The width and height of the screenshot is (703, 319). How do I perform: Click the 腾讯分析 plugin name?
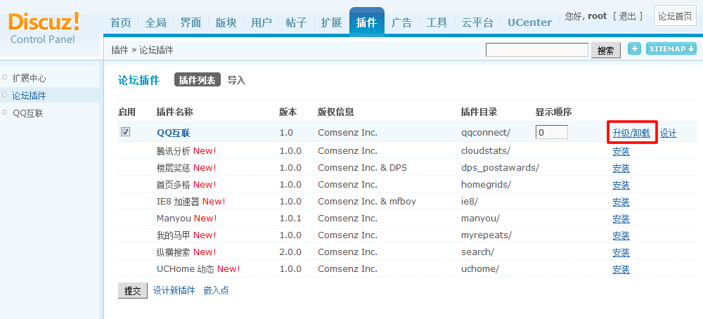(x=174, y=151)
